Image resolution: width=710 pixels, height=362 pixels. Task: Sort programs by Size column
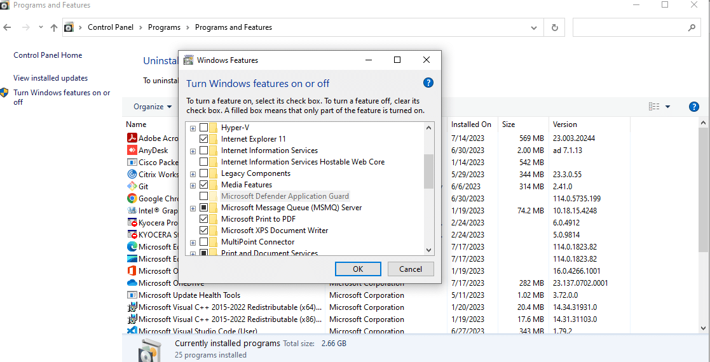509,124
